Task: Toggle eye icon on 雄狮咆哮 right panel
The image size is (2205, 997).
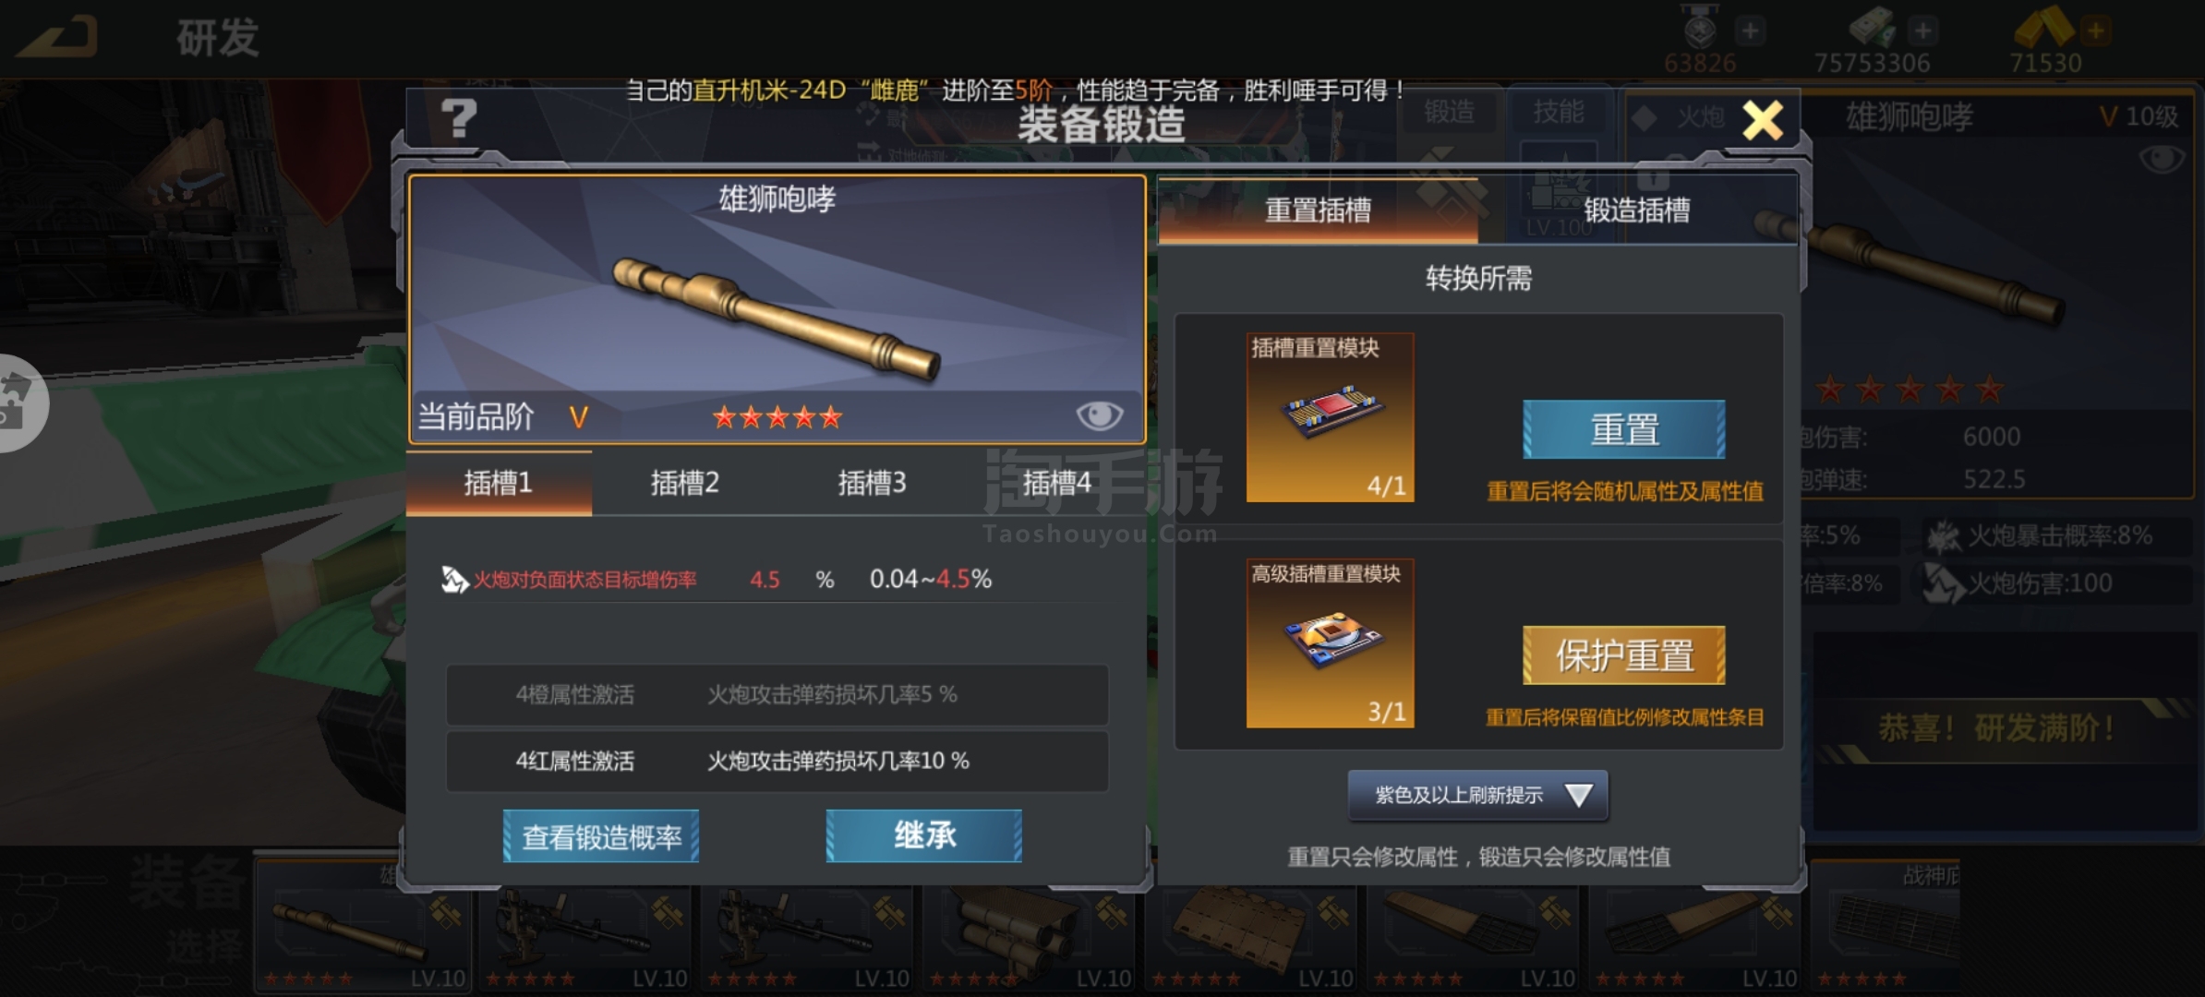Action: [x=2162, y=160]
